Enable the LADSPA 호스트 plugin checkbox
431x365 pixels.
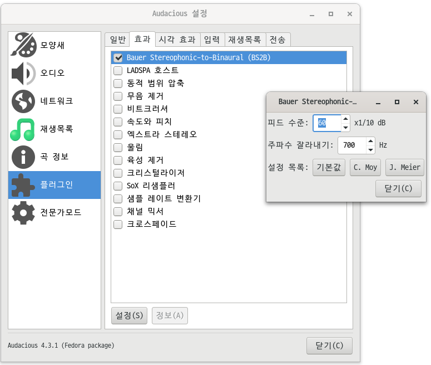(x=118, y=71)
